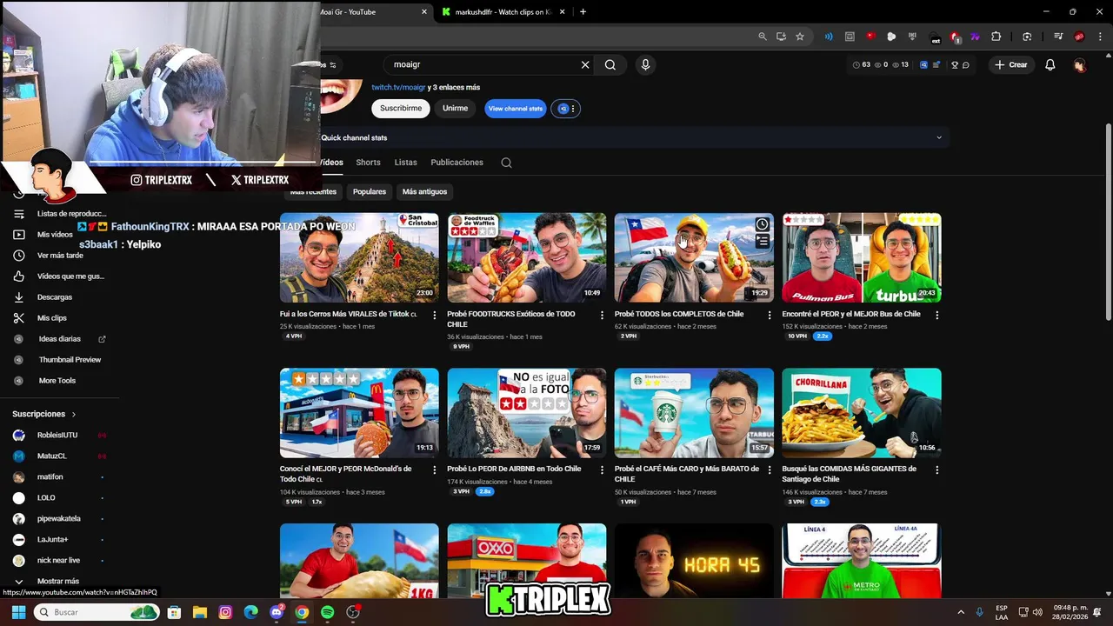Open options menu for McDonald's de Todo Chile video

(435, 469)
